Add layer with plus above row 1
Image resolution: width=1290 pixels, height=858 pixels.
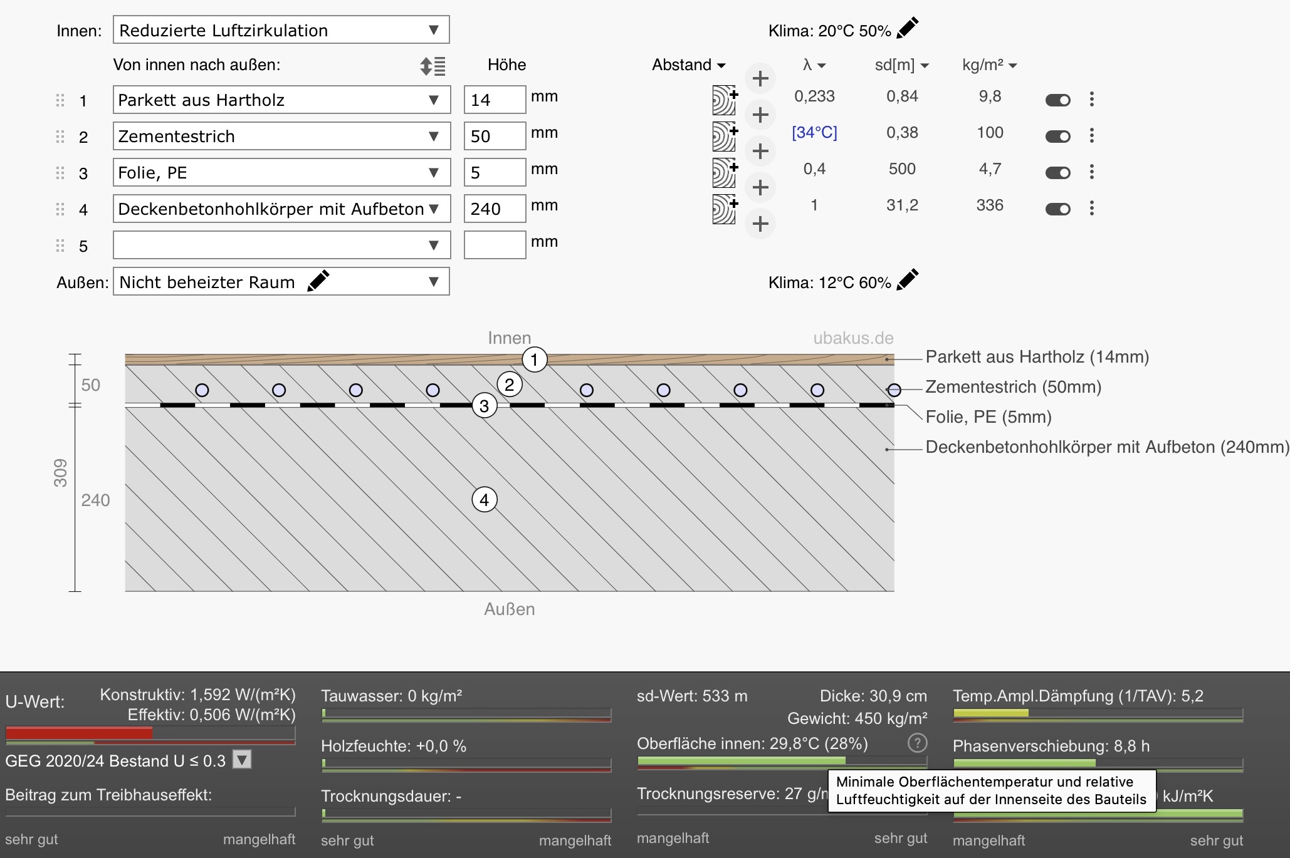pos(760,79)
